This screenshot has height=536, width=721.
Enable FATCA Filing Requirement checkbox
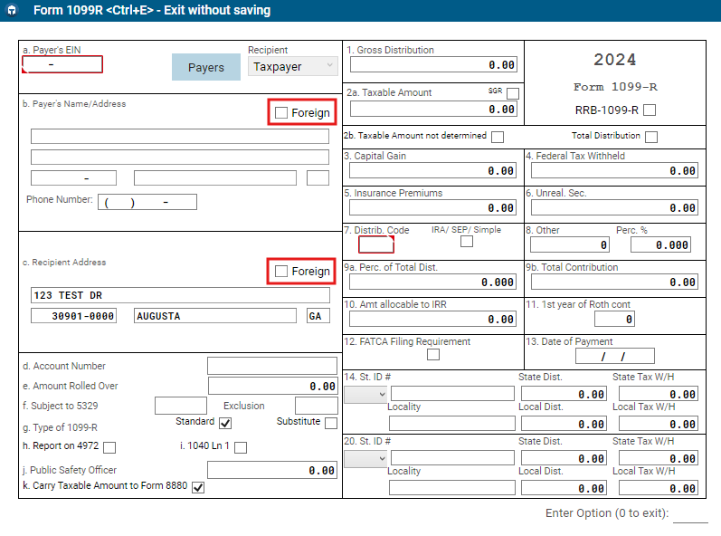click(x=433, y=355)
